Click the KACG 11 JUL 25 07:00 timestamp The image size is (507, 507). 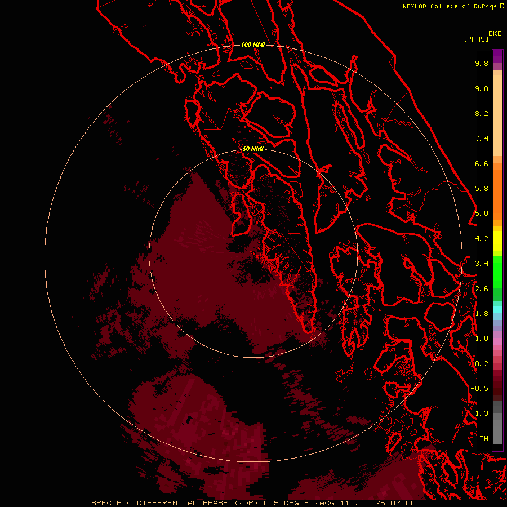click(x=364, y=503)
